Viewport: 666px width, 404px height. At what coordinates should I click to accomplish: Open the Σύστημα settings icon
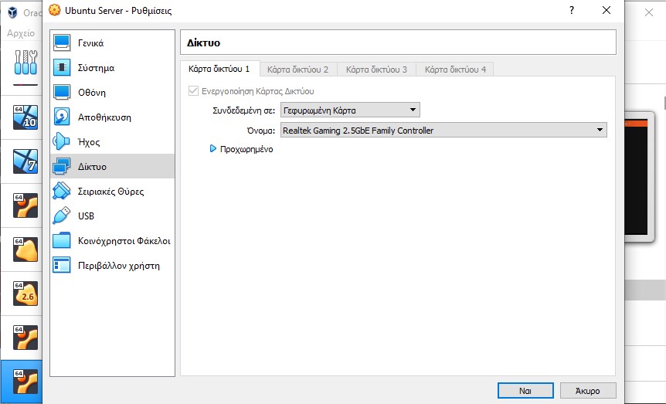[62, 67]
